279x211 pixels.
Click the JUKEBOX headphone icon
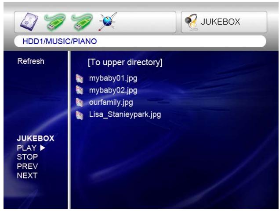click(x=191, y=22)
